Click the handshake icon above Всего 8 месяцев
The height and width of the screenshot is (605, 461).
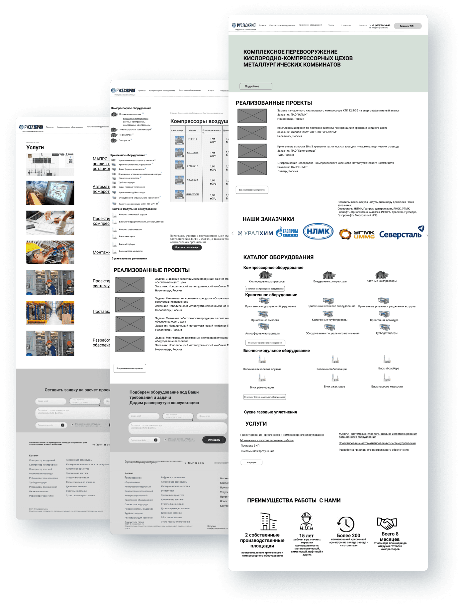coord(387,524)
